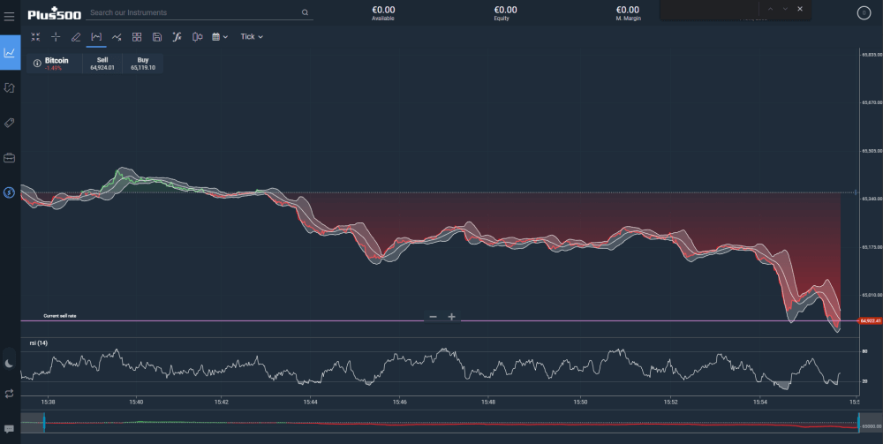Click the search magnifier icon
This screenshot has width=883, height=444.
[305, 12]
